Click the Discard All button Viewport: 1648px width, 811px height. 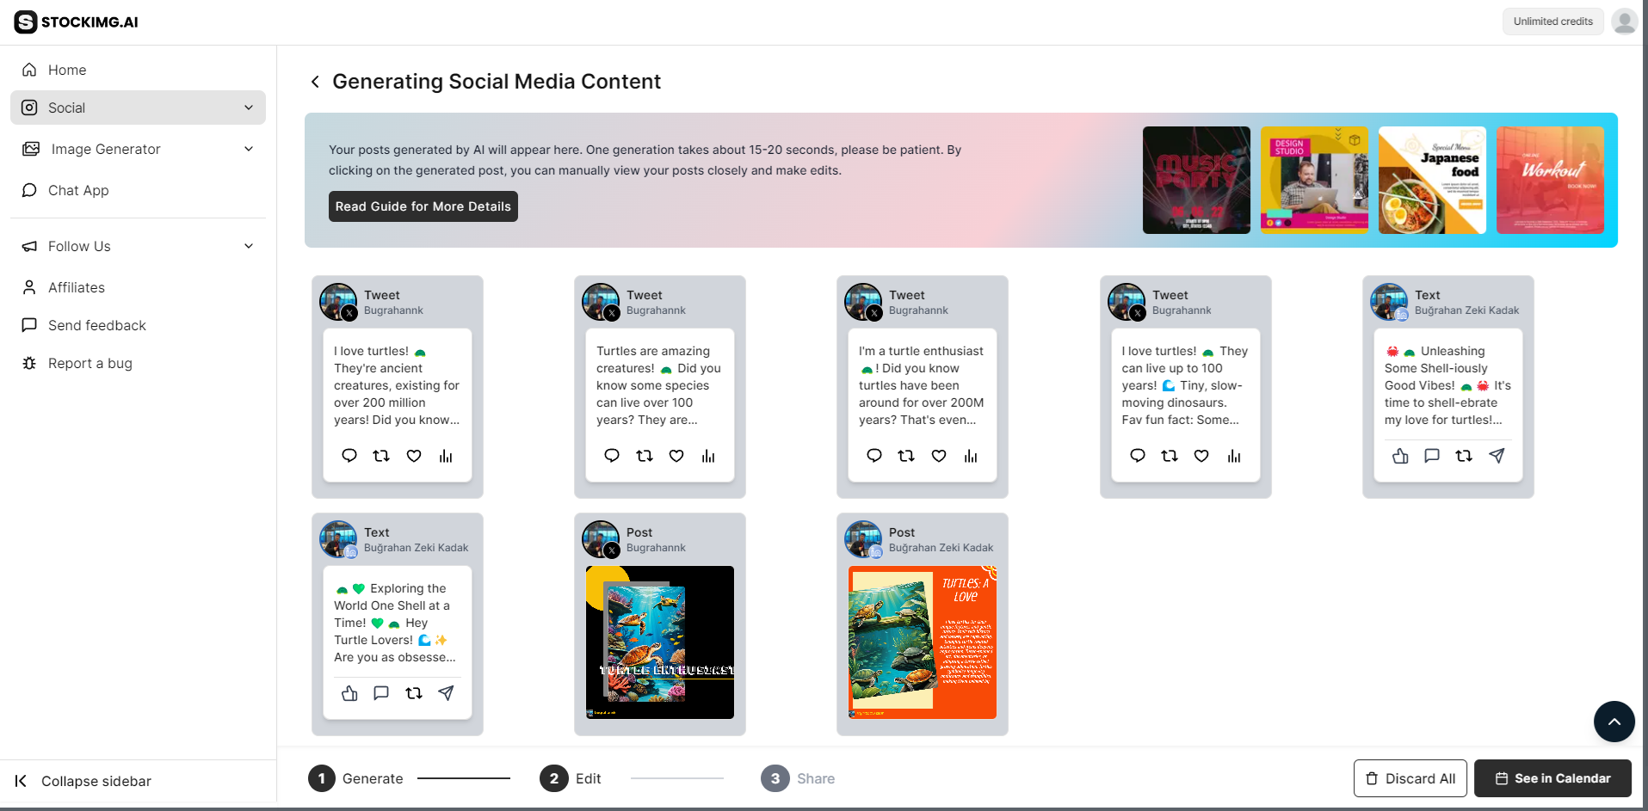click(x=1410, y=777)
